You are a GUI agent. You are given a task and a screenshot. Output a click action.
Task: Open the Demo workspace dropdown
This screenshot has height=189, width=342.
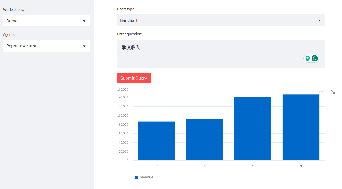(x=46, y=21)
